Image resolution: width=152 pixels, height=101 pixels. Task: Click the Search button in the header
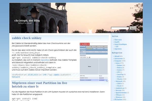pos(133,28)
